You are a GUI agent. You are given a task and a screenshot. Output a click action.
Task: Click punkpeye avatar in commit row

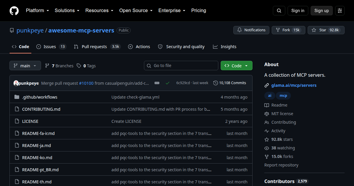[16, 83]
